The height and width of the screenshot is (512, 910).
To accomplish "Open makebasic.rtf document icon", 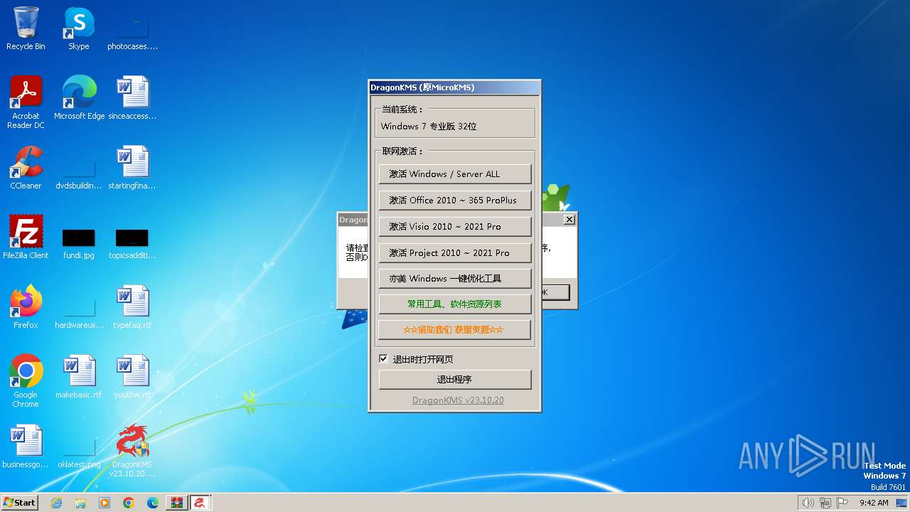I will (x=79, y=377).
